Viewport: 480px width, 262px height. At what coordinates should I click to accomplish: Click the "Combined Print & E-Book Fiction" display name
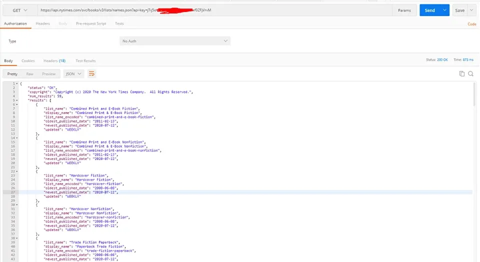click(x=108, y=113)
